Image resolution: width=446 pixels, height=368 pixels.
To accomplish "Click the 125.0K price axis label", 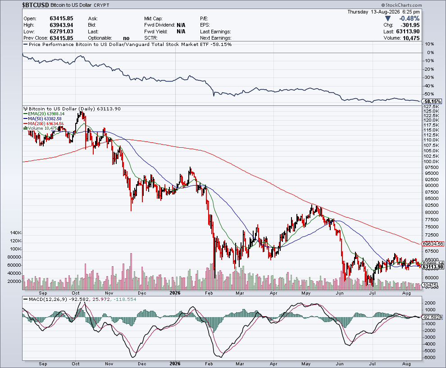I will [431, 111].
